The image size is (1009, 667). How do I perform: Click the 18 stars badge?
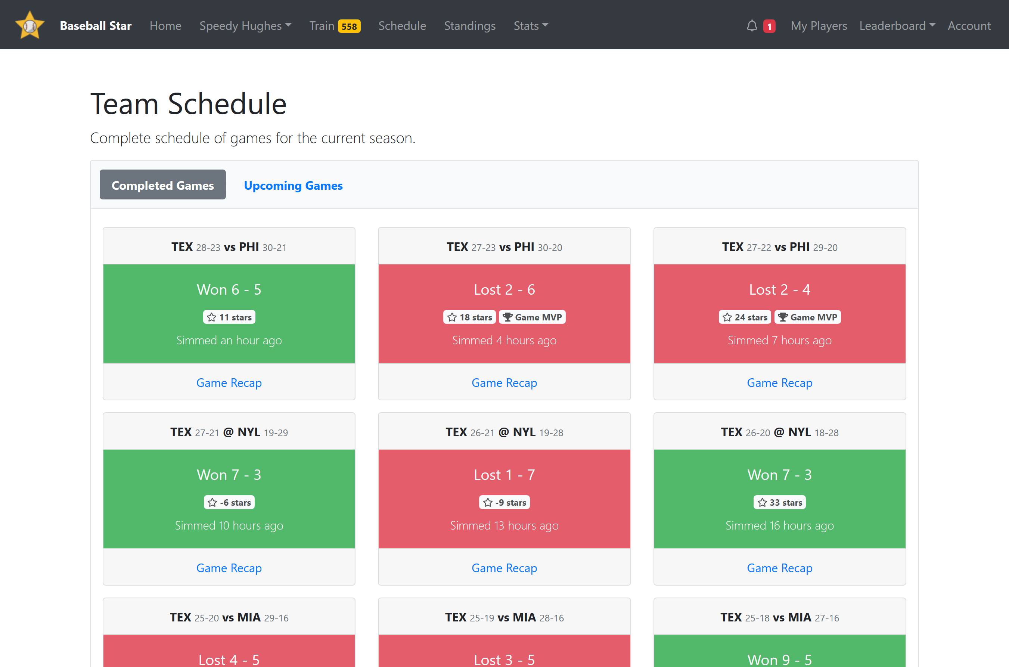pyautogui.click(x=469, y=317)
